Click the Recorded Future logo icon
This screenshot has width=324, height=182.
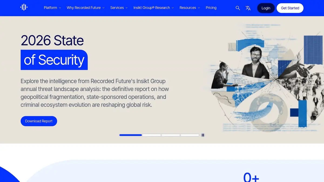point(24,7)
